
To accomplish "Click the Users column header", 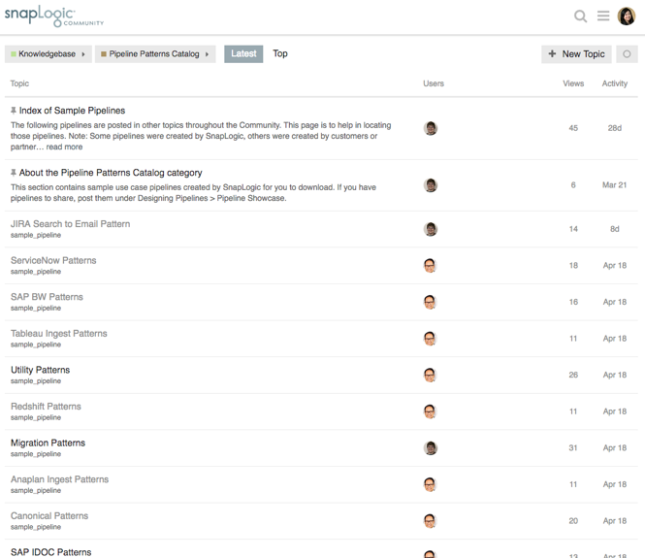I will click(x=434, y=83).
